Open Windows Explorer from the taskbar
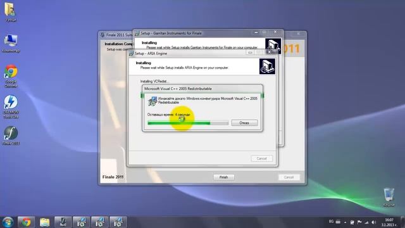Image resolution: width=405 pixels, height=228 pixels. tap(45, 222)
